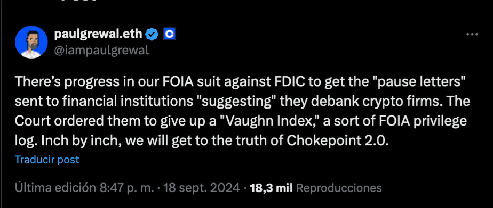Click the Traducir post link
Viewport: 493px width, 208px height.
(47, 160)
